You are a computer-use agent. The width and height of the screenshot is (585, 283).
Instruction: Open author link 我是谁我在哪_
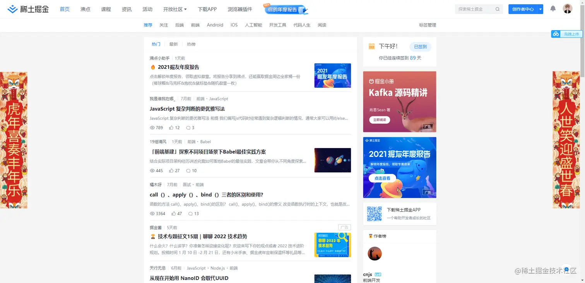(x=162, y=99)
